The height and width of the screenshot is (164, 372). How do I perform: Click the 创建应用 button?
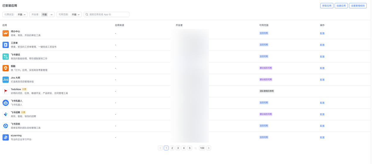(341, 6)
